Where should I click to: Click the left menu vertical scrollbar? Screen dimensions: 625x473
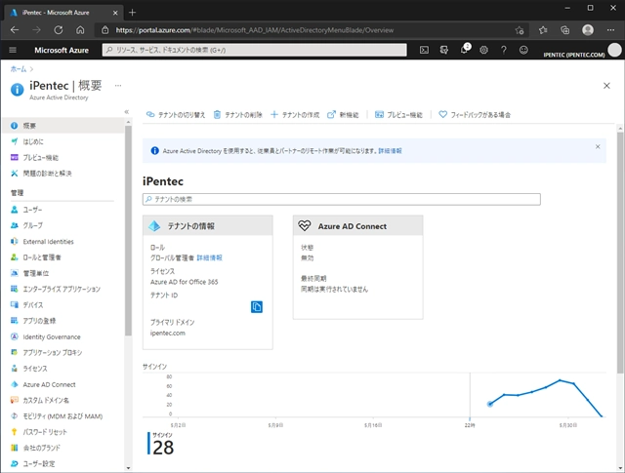pyautogui.click(x=128, y=231)
